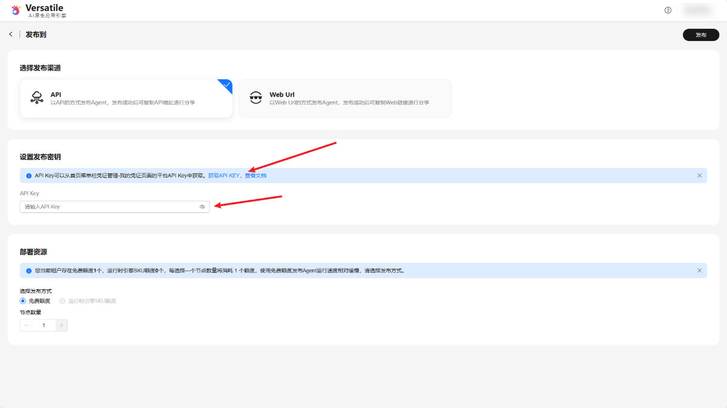Click the user account name at top right
This screenshot has height=408, width=727.
pos(697,10)
